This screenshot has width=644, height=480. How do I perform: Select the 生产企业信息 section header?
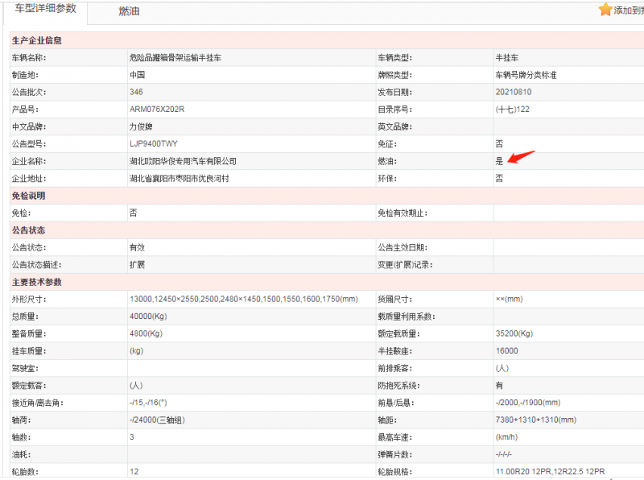[36, 40]
